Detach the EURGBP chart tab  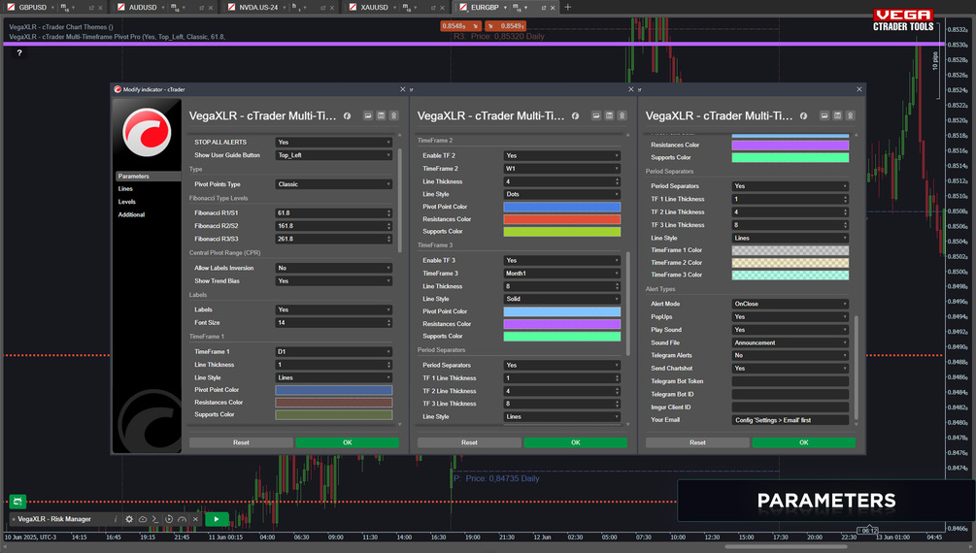[544, 8]
